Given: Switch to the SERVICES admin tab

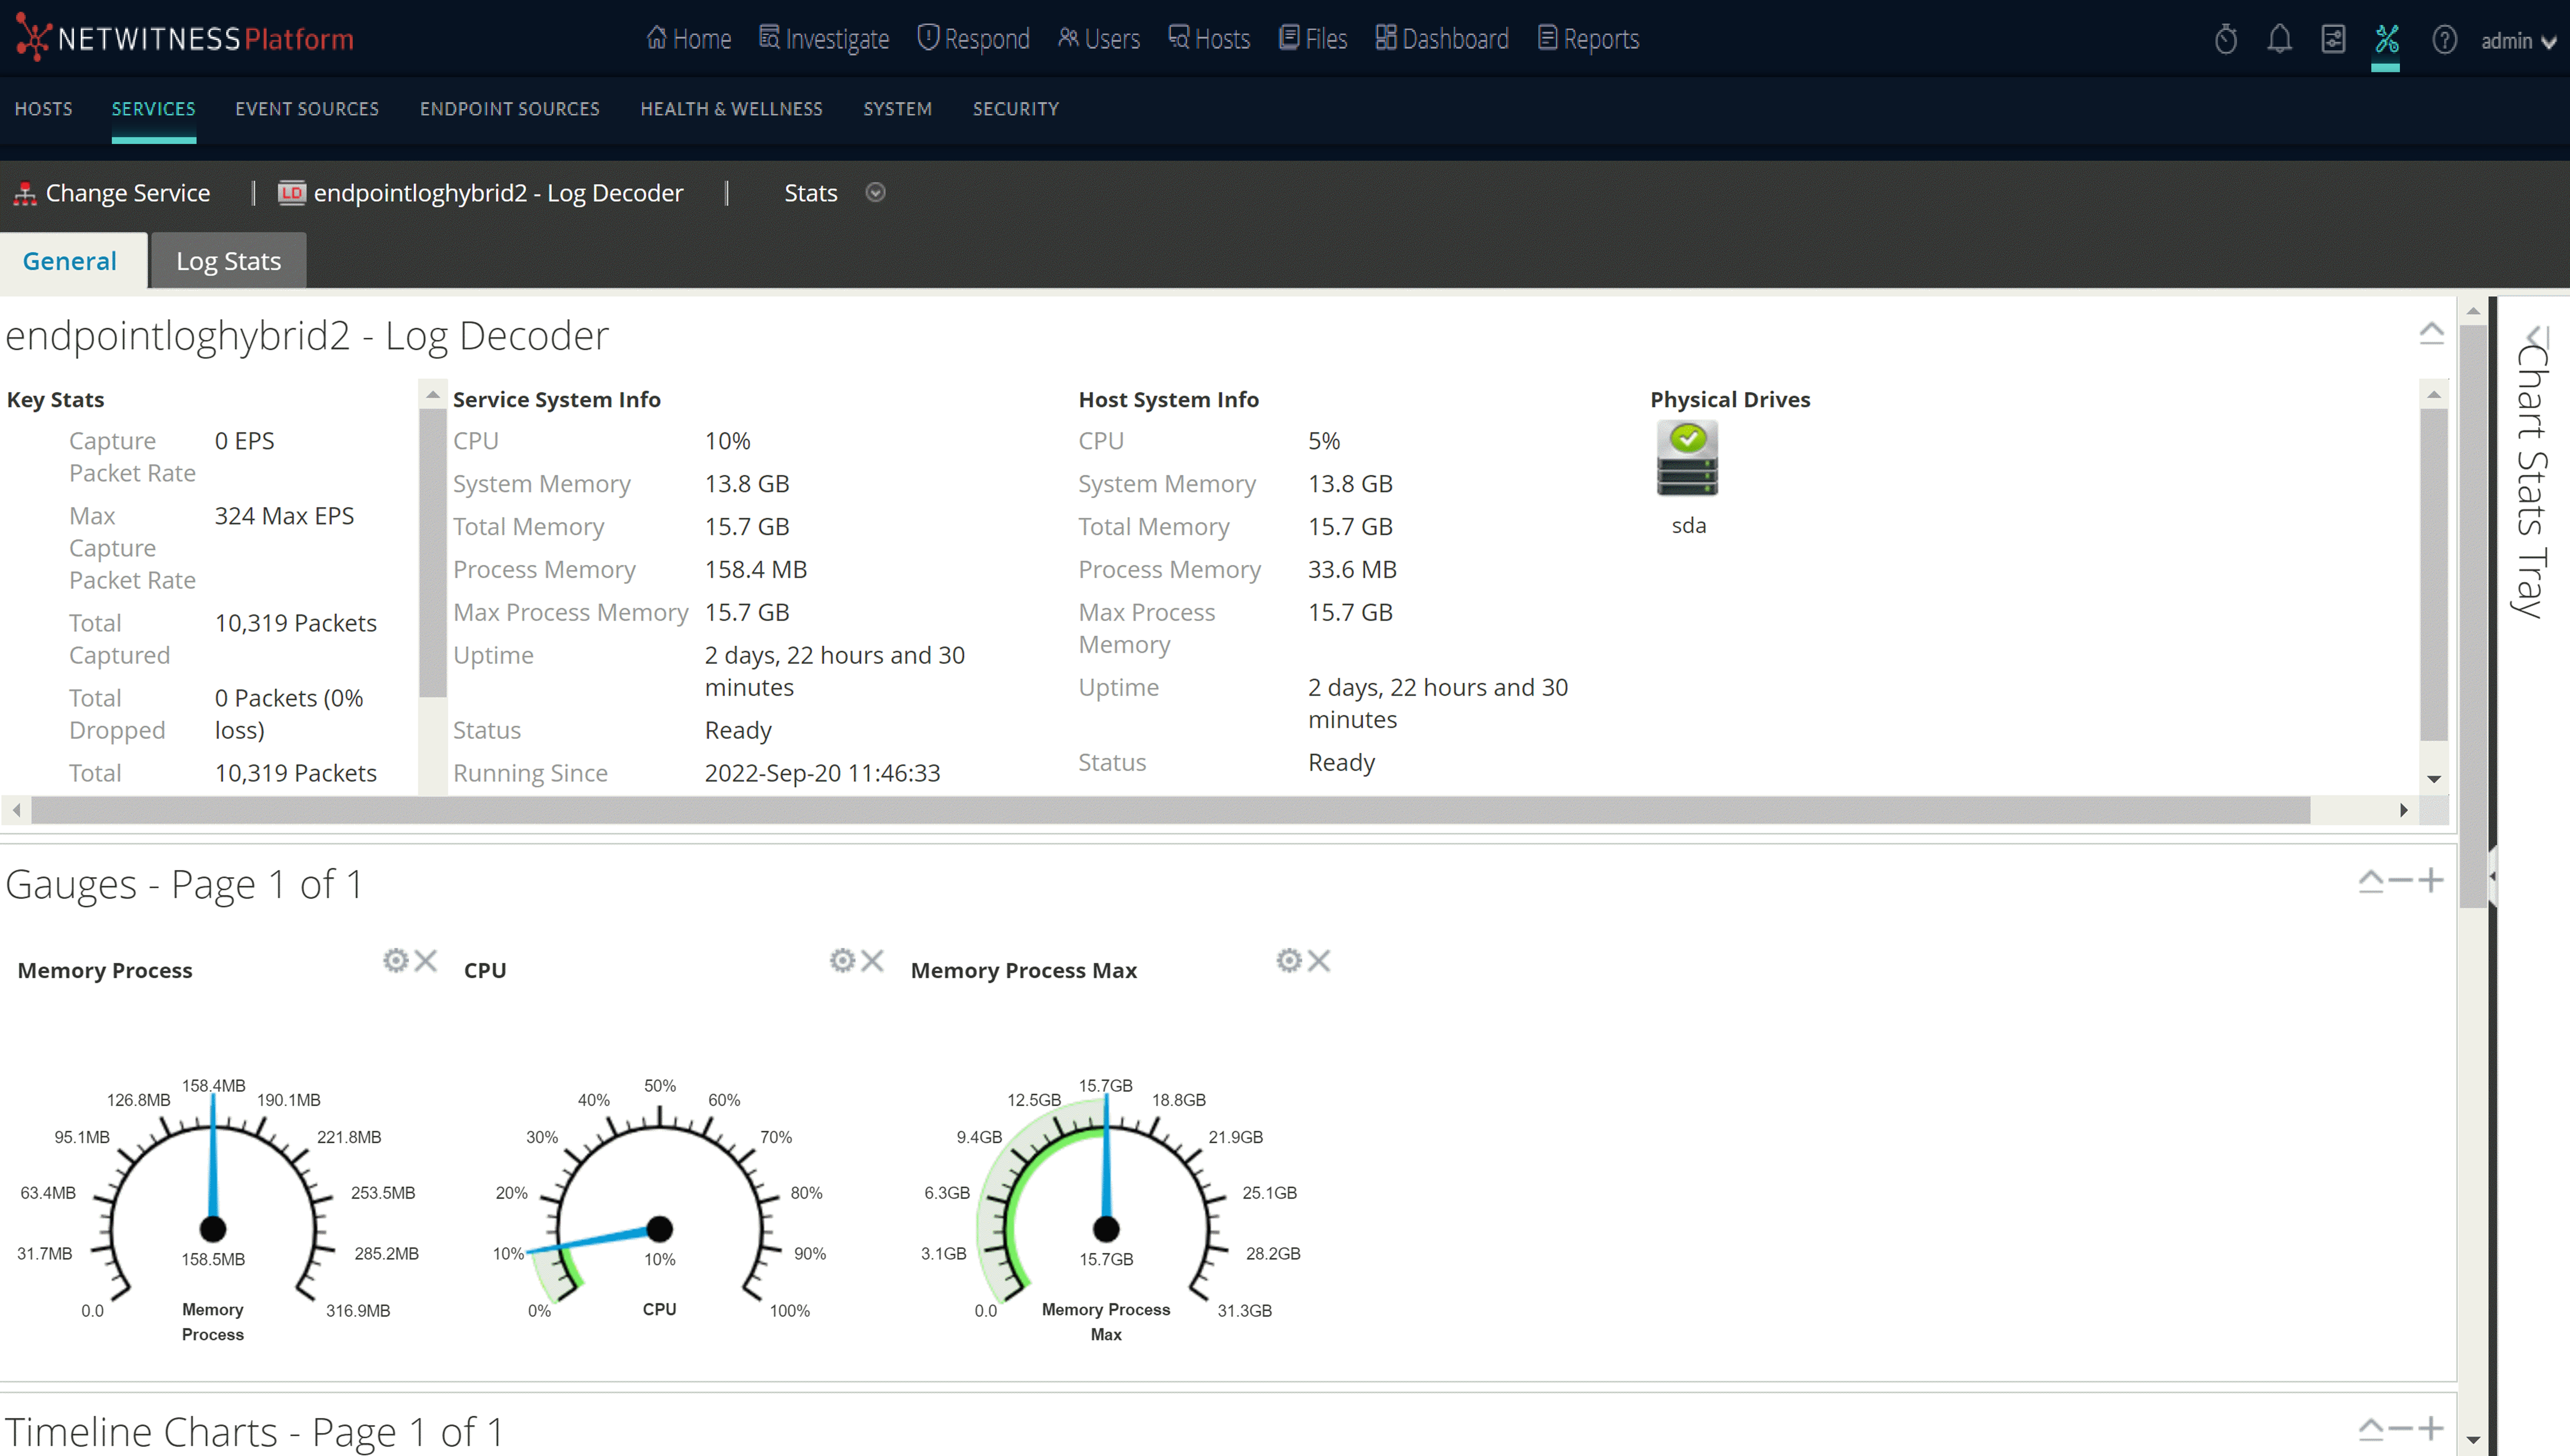Looking at the screenshot, I should click(x=154, y=109).
